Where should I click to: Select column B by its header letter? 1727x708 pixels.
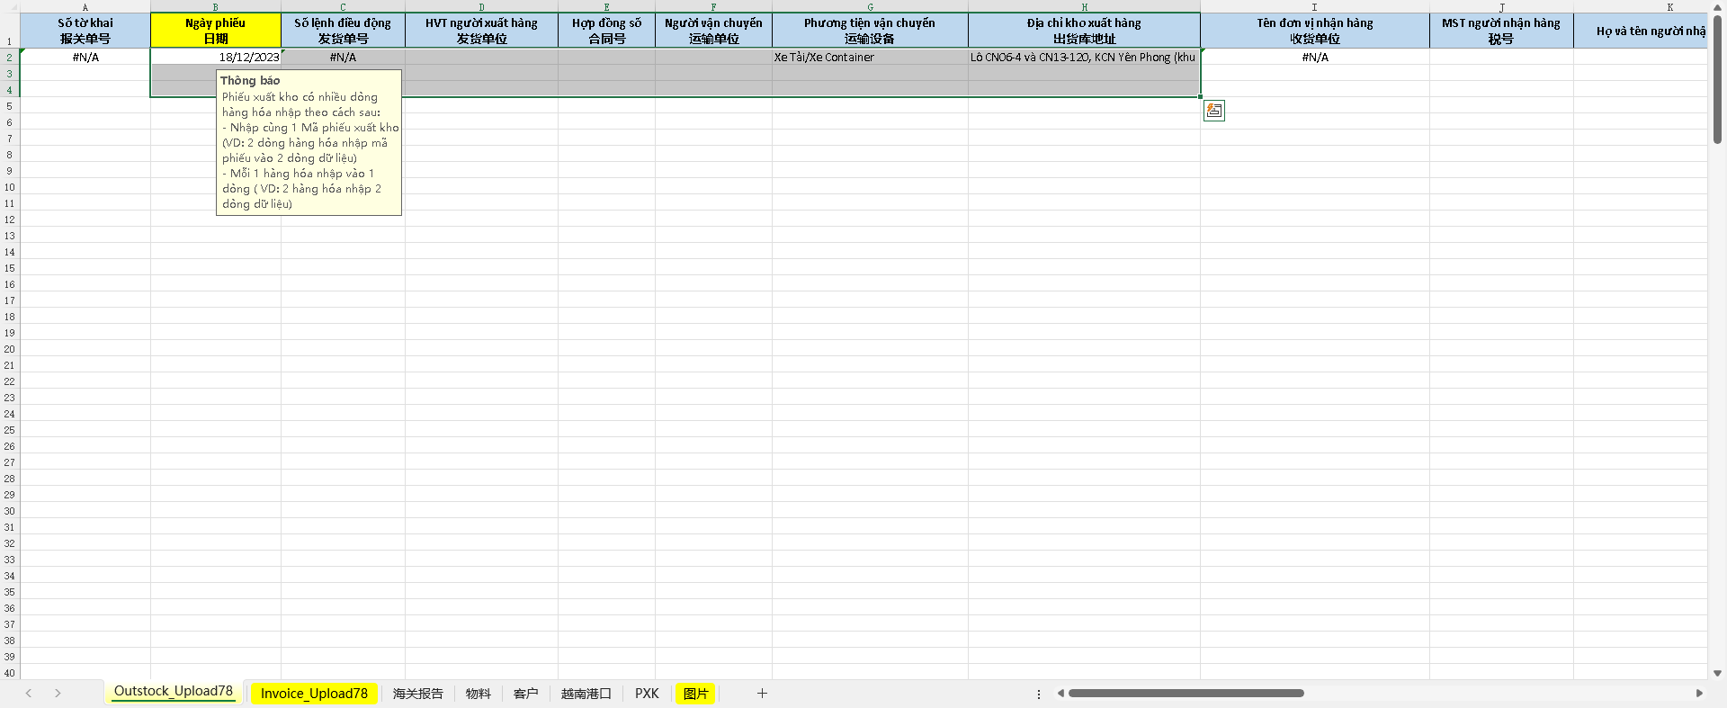(216, 7)
